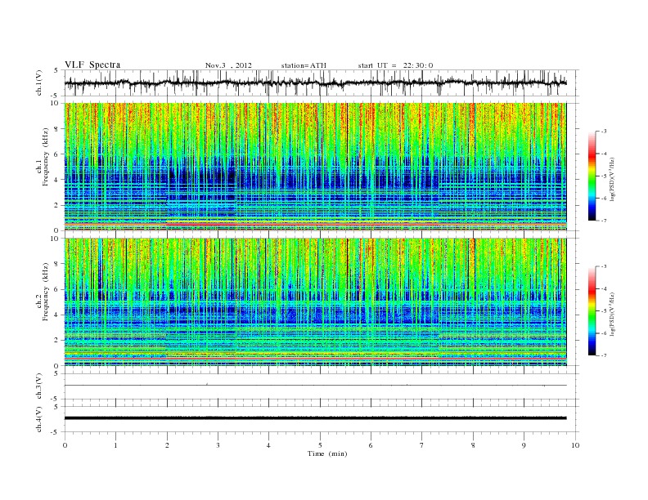Click the thick ch.4 voltage trace

pyautogui.click(x=315, y=418)
